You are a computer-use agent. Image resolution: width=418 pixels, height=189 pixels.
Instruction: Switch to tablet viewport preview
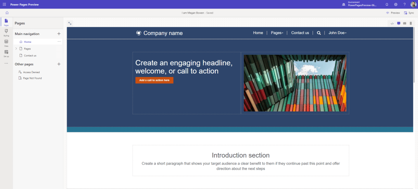pos(405,23)
